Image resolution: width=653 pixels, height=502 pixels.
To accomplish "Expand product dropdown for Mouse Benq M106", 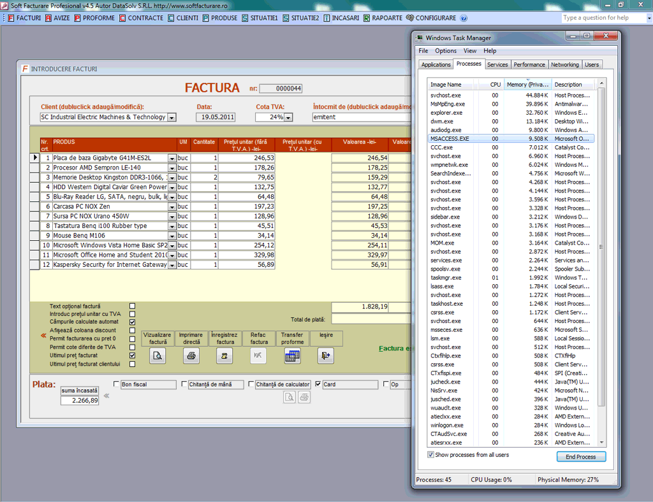I will pos(172,236).
